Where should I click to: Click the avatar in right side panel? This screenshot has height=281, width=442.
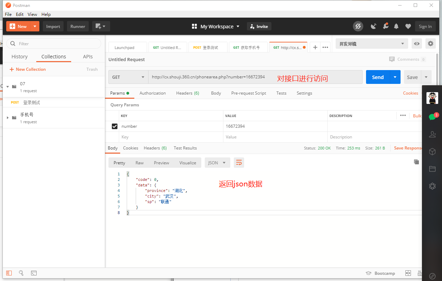(432, 98)
